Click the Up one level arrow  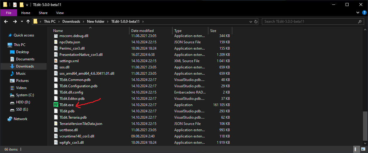tap(28, 22)
